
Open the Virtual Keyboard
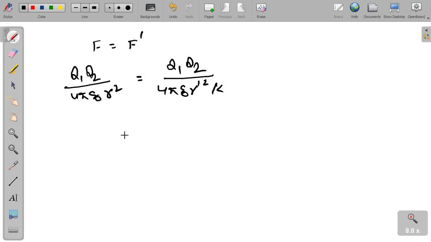(x=13, y=229)
